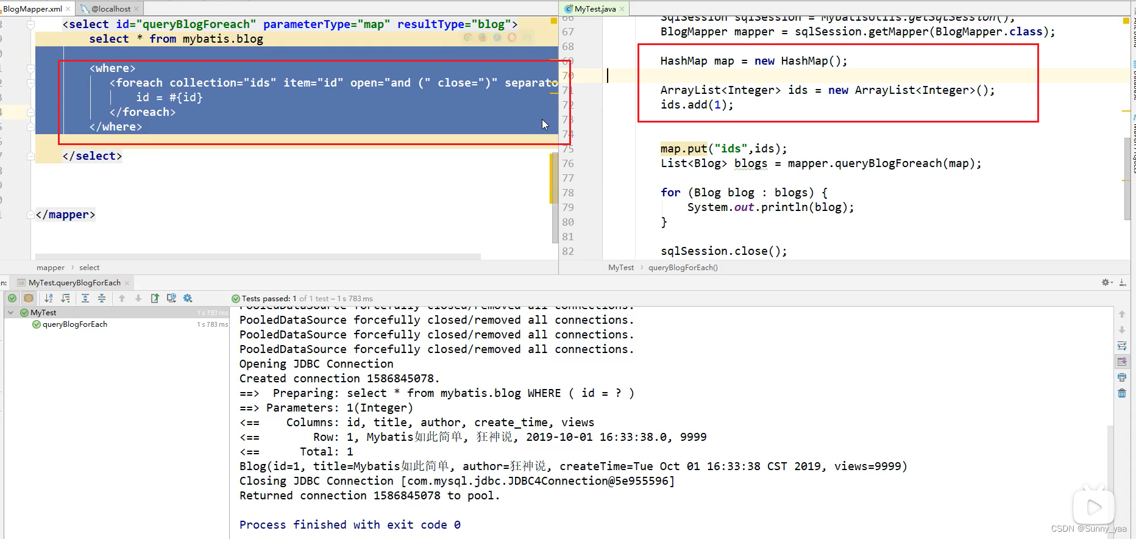Open Run tool window gear options
Viewport: 1136px width, 539px height.
[1107, 282]
